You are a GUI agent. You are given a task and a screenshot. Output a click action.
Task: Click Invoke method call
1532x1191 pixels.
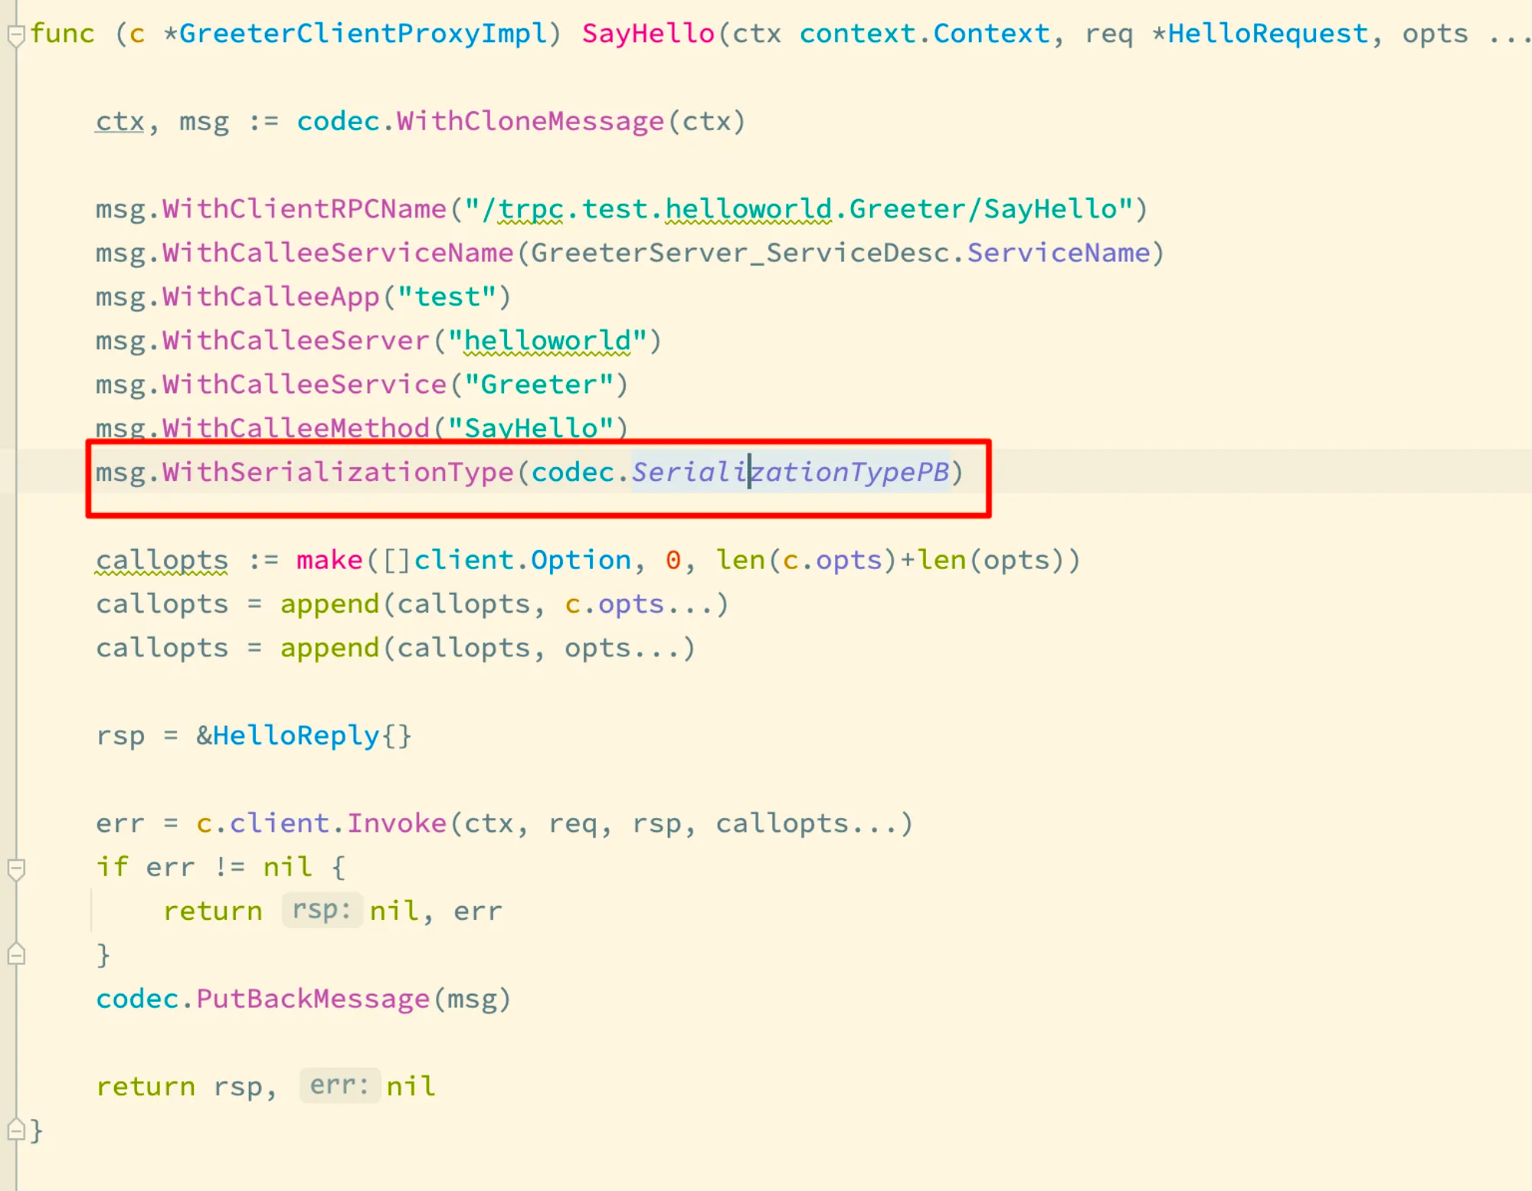click(x=396, y=823)
